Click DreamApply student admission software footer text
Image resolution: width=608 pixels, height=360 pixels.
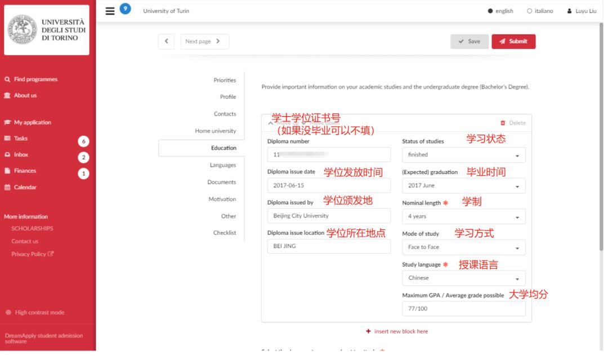click(44, 338)
